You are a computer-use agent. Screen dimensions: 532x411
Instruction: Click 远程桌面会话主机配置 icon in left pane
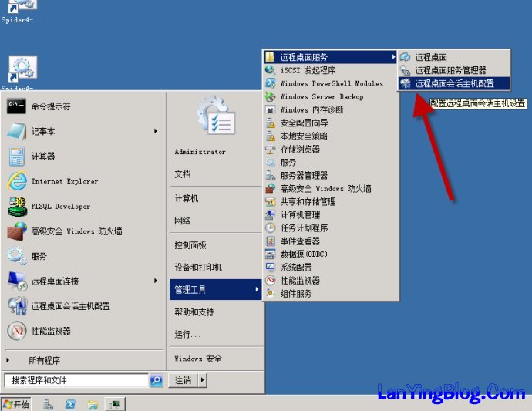pos(17,306)
